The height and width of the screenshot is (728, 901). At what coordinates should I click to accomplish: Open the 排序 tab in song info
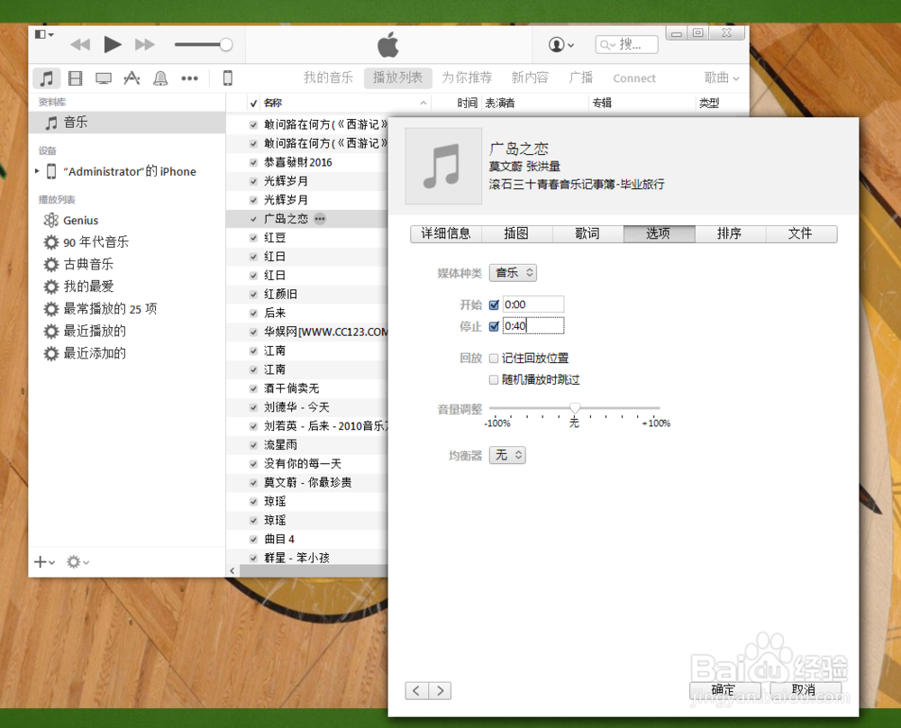(730, 233)
